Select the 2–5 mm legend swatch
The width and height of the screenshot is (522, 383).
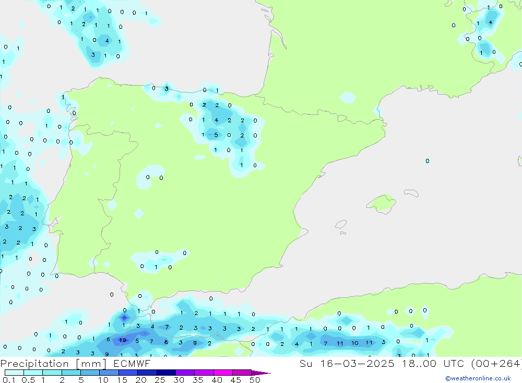[x=71, y=373]
